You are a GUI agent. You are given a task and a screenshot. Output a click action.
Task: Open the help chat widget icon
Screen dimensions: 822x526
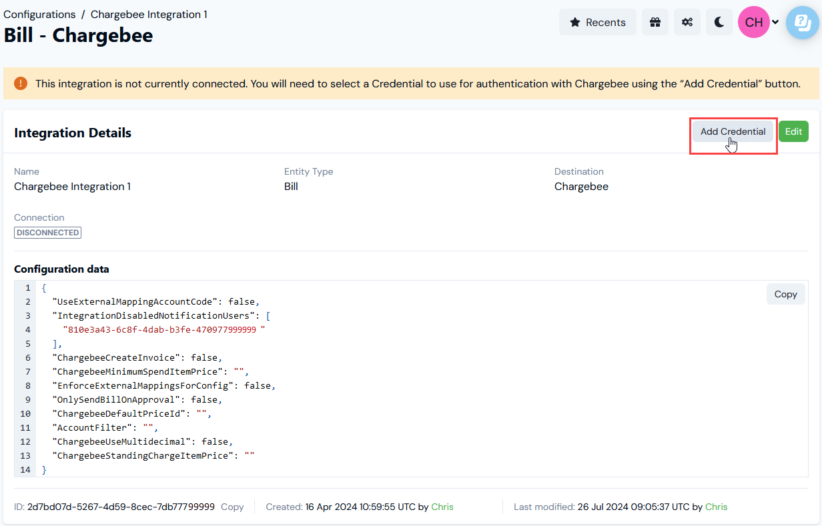pos(803,22)
